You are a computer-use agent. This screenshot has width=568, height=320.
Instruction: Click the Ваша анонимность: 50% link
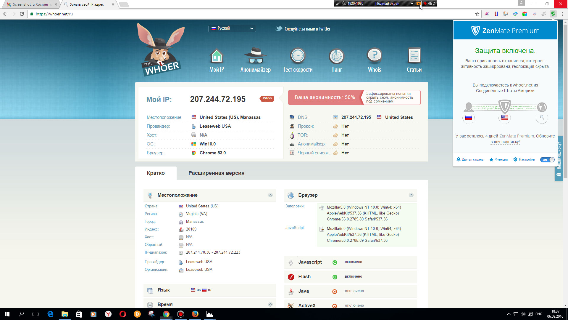[325, 97]
